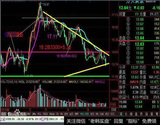Select the CCI indicator tab
160x125 pixels.
(x=112, y=114)
